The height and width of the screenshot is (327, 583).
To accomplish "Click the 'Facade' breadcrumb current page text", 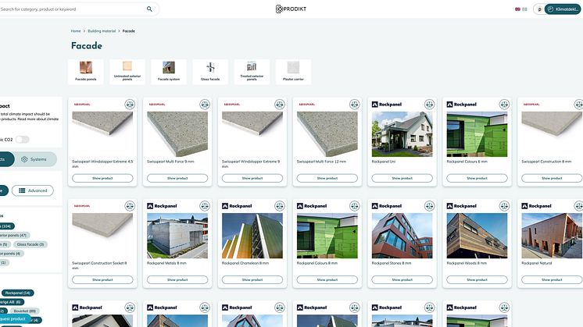I will (129, 30).
